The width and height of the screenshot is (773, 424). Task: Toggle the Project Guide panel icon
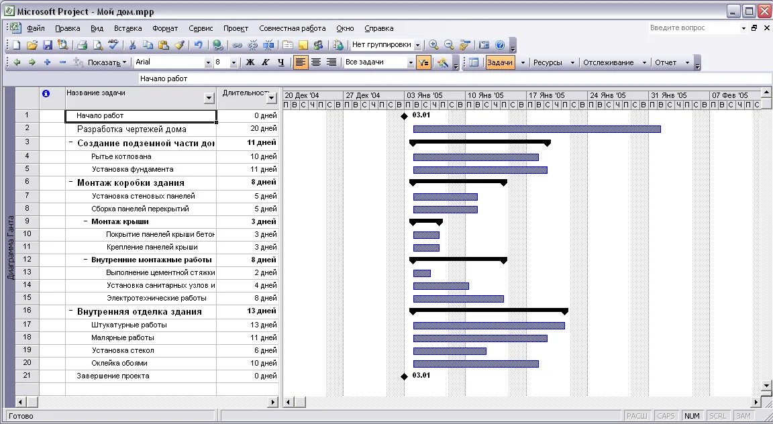pyautogui.click(x=474, y=62)
